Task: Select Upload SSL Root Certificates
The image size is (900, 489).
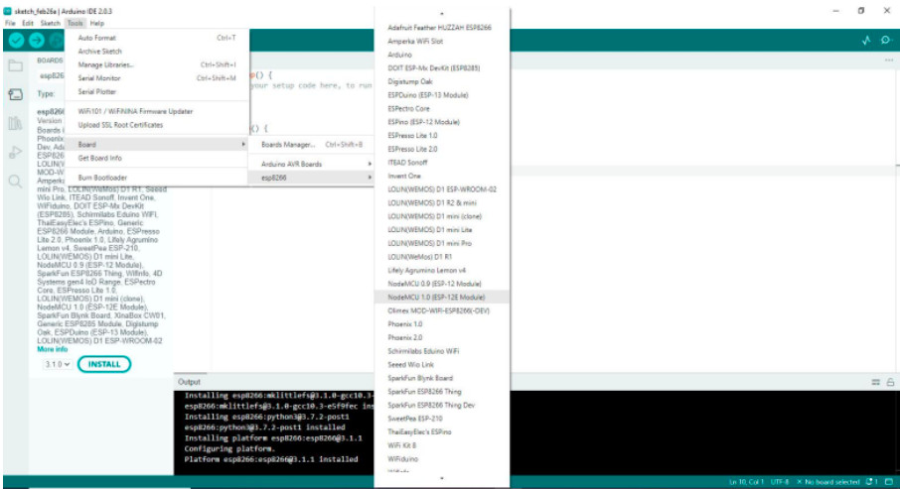Action: pos(157,125)
